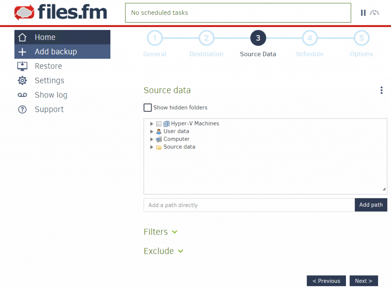Click the Next button
The width and height of the screenshot is (391, 288).
point(364,281)
